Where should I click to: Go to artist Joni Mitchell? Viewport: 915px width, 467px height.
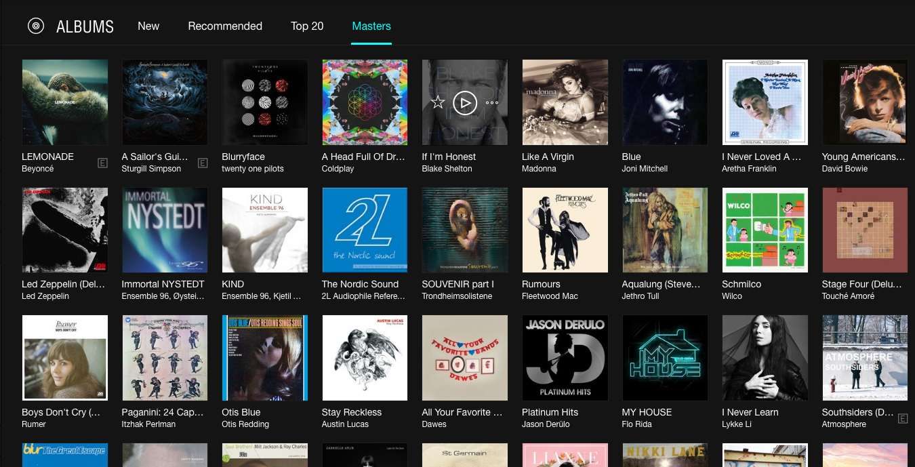tap(645, 169)
